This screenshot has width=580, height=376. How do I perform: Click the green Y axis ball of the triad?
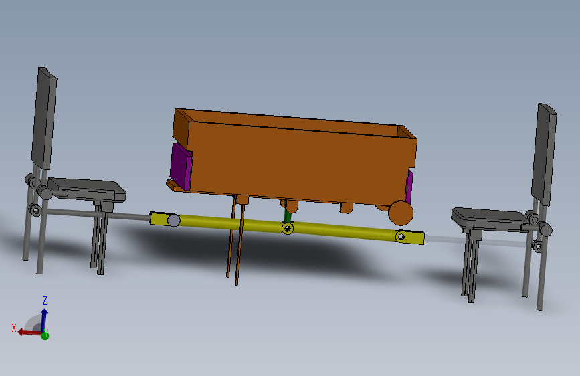pos(45,335)
